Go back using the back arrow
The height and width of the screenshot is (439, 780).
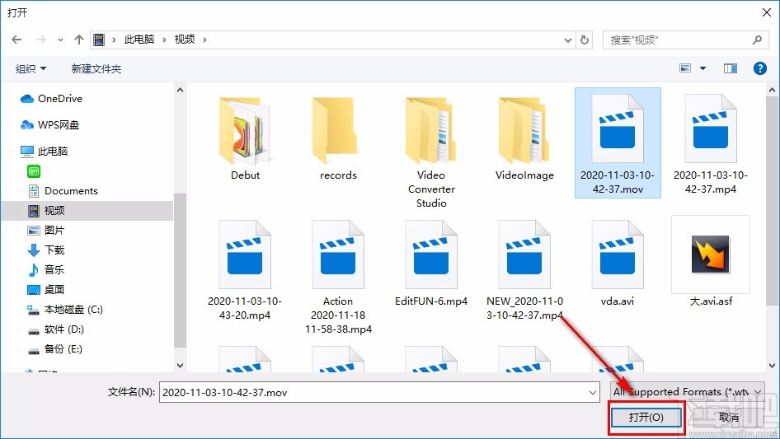click(x=16, y=40)
